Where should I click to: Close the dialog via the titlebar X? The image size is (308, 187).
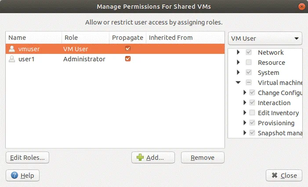click(301, 7)
